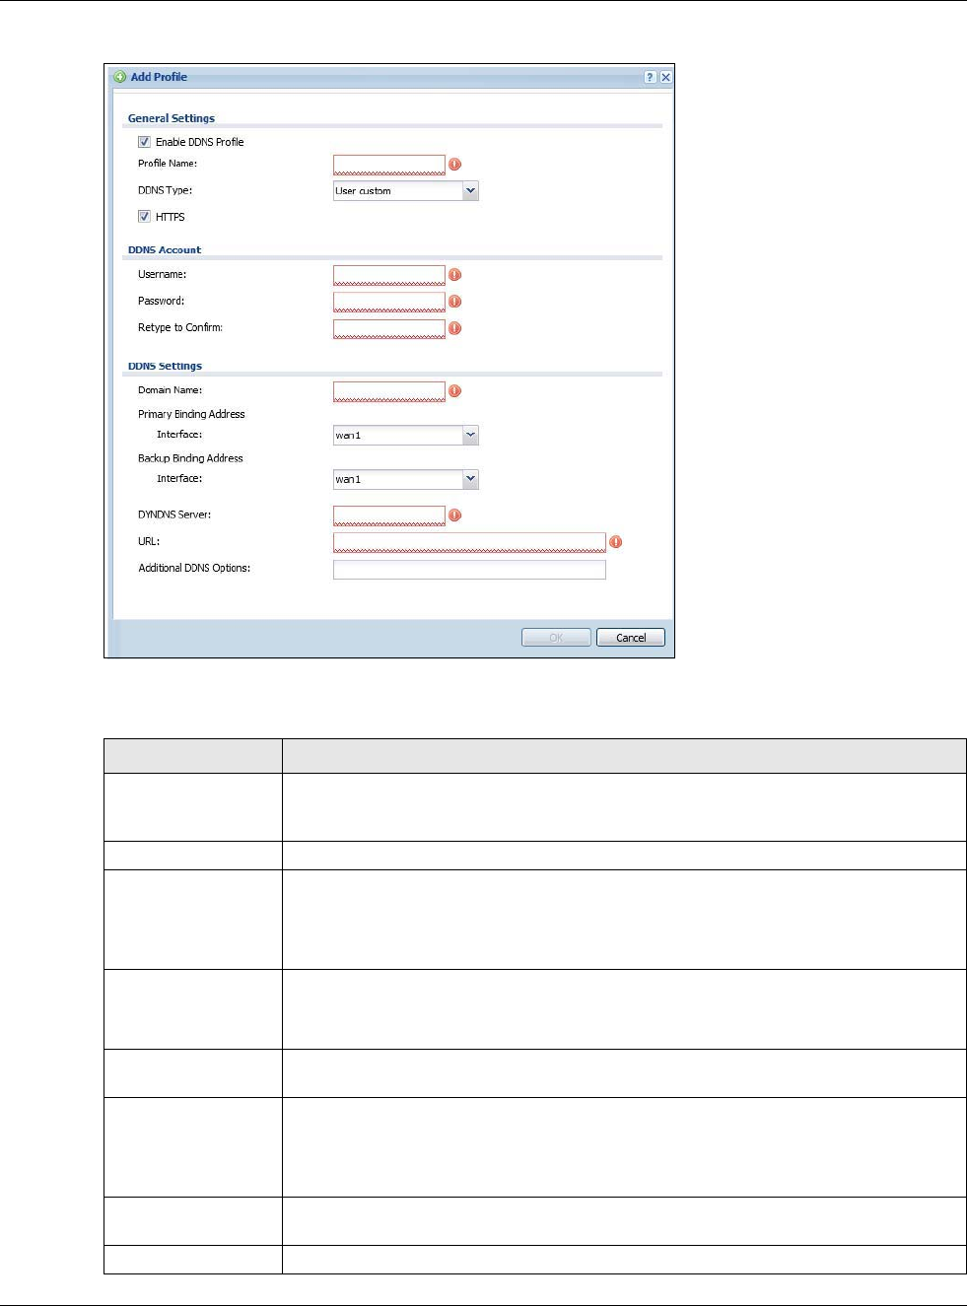The image size is (967, 1306).
Task: Close the Add Profile dialog
Action: [665, 77]
